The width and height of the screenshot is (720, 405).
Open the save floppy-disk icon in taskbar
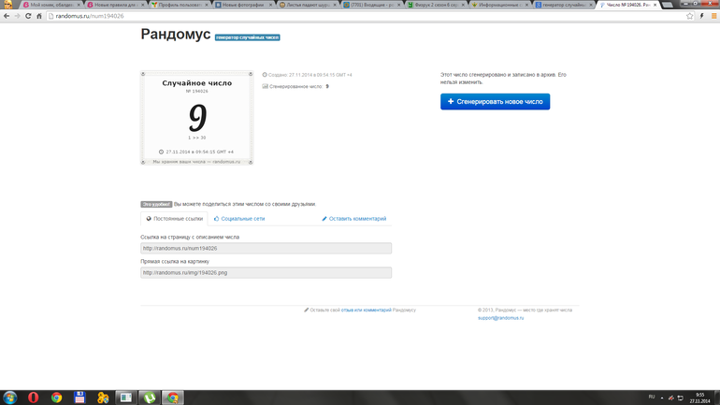[80, 398]
